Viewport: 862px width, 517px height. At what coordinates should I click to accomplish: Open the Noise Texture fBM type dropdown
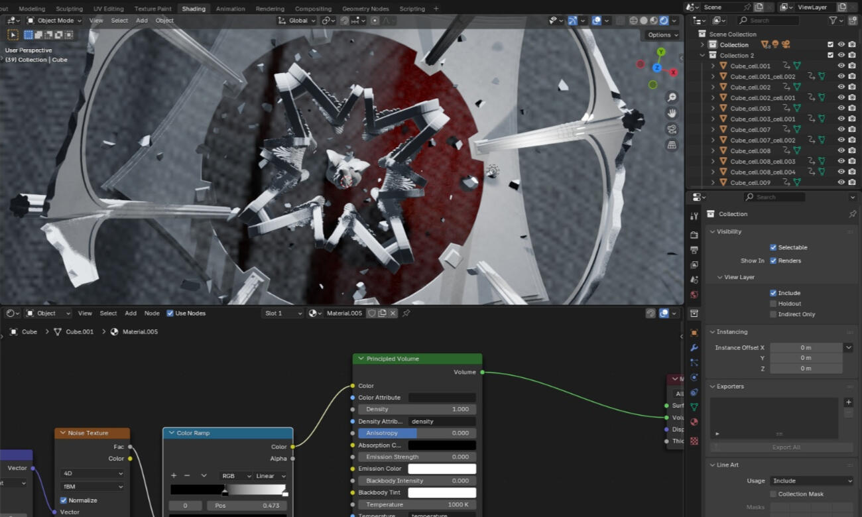(92, 487)
